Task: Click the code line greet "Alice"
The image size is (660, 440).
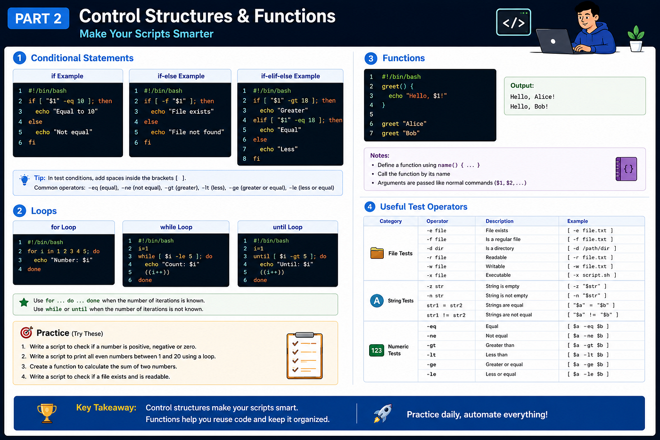Action: (x=404, y=124)
